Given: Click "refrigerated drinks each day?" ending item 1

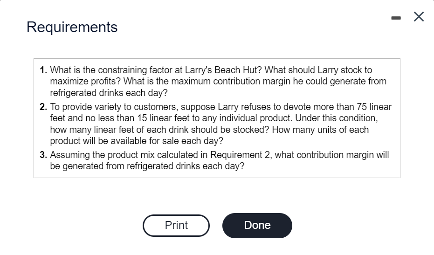Looking at the screenshot, I should [108, 92].
